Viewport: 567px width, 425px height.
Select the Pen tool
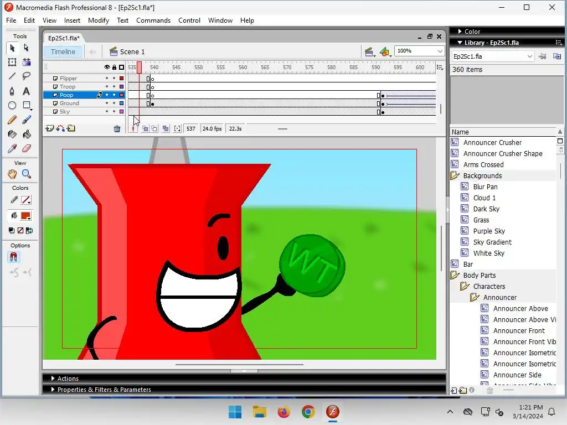[12, 91]
